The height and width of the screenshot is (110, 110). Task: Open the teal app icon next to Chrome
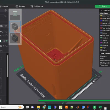point(50,107)
